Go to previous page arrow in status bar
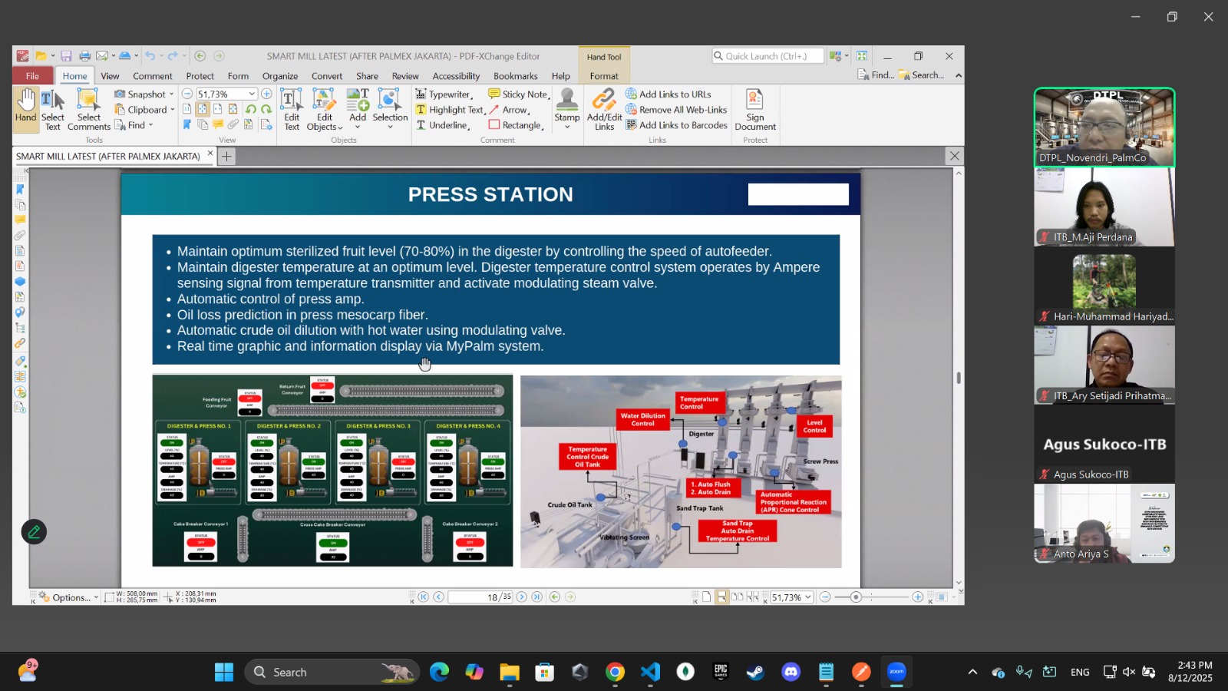This screenshot has height=691, width=1228. point(438,597)
